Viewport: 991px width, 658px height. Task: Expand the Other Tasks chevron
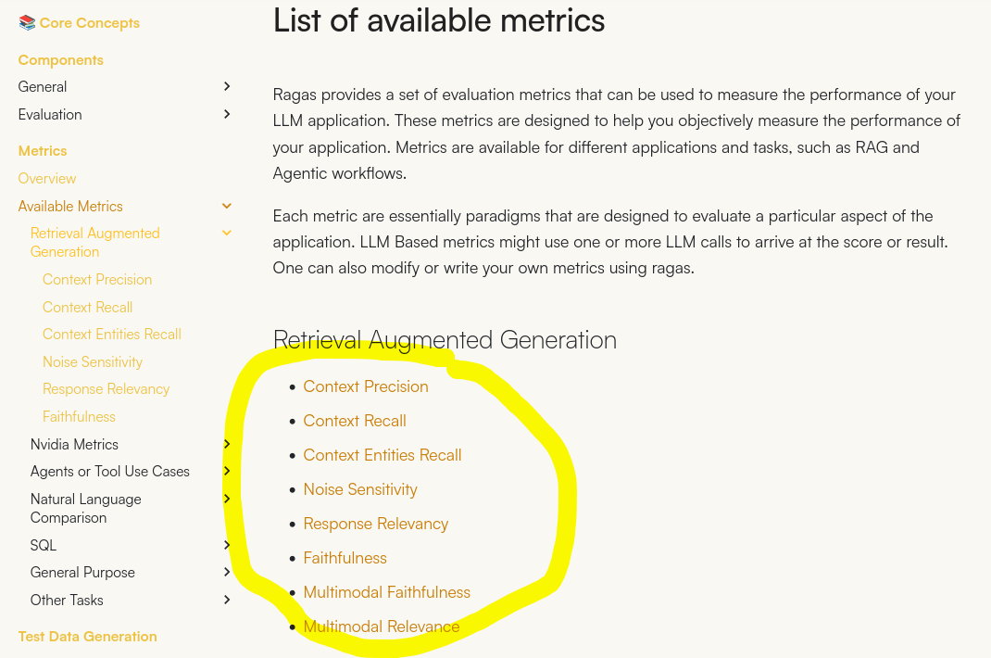[x=227, y=600]
